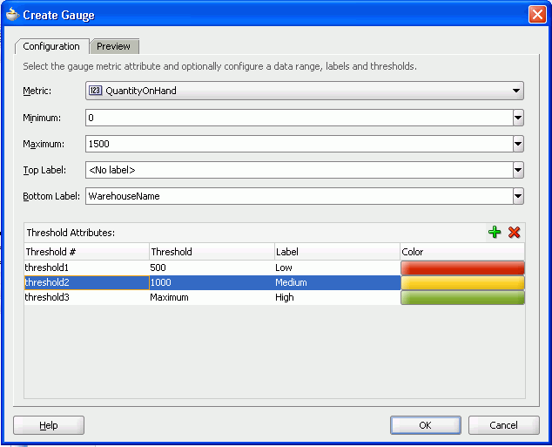
Task: Pick the green color swatch for threshold3
Action: click(x=462, y=297)
